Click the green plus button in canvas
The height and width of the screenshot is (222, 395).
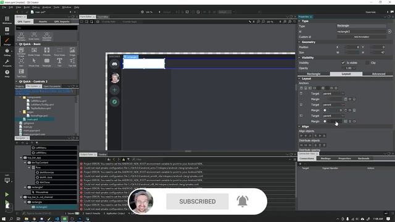(114, 90)
